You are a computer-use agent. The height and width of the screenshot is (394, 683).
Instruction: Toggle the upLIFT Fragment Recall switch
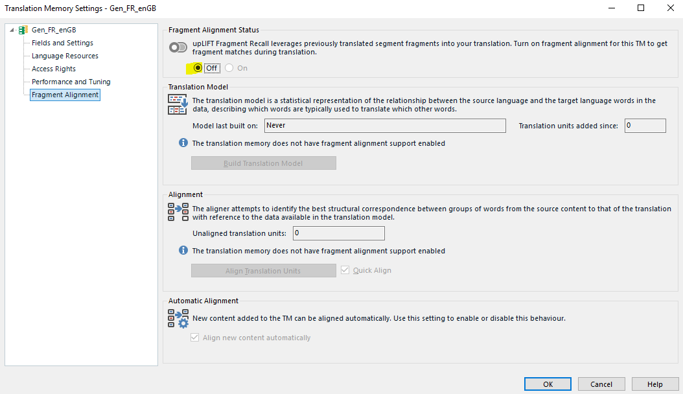(178, 47)
